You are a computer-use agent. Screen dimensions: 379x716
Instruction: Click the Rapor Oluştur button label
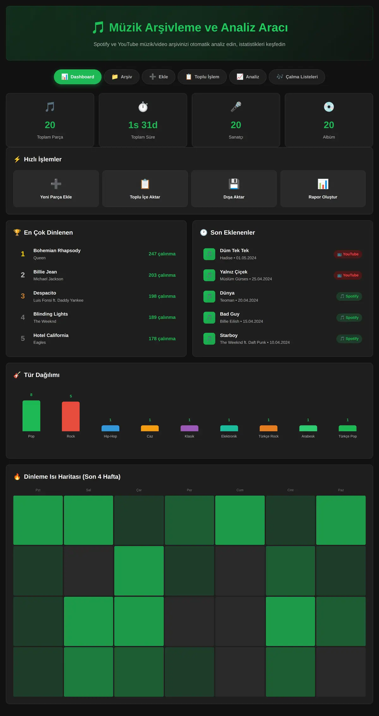tap(323, 197)
